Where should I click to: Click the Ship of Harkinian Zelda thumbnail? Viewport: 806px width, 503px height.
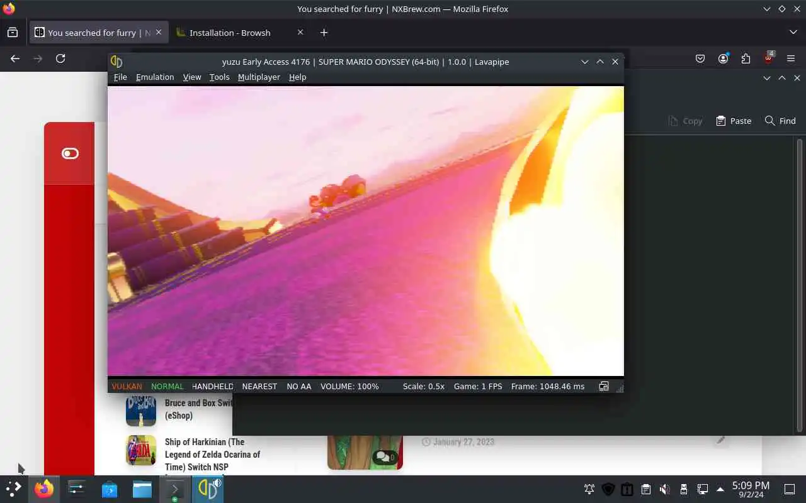(x=141, y=450)
